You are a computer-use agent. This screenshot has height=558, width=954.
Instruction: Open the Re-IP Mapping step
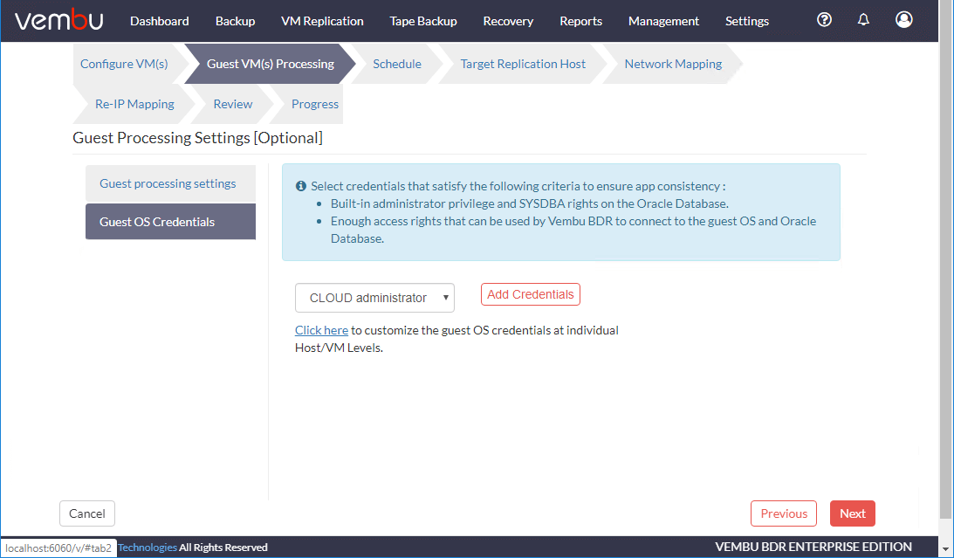[x=134, y=104]
